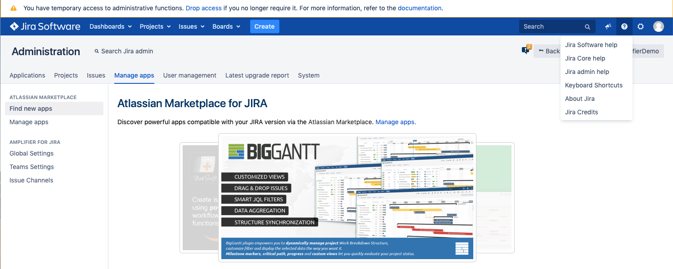Open the feedback megaphone icon
This screenshot has width=673, height=269.
pyautogui.click(x=608, y=26)
